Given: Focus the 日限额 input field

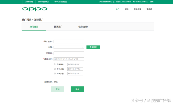Looking at the screenshot, I should tap(69, 53).
